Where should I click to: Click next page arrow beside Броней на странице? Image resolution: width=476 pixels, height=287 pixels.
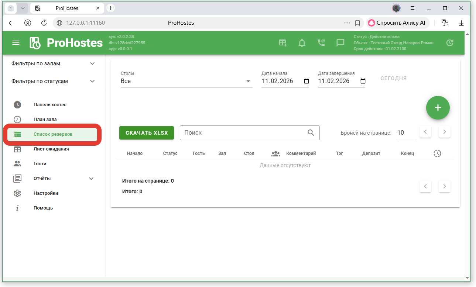(444, 132)
